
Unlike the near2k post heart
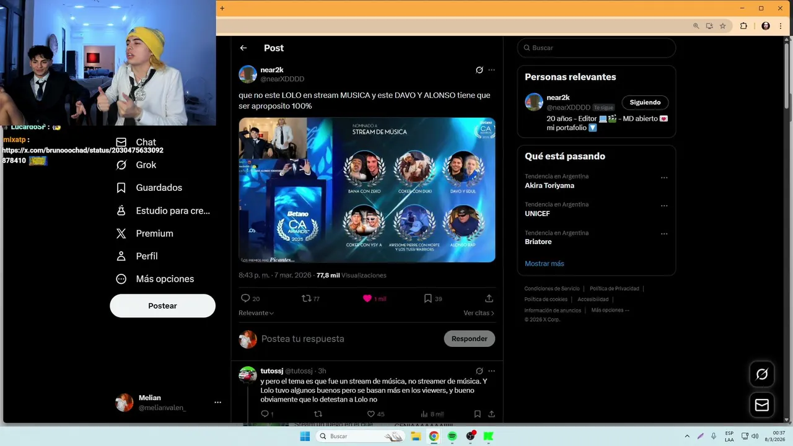point(367,299)
